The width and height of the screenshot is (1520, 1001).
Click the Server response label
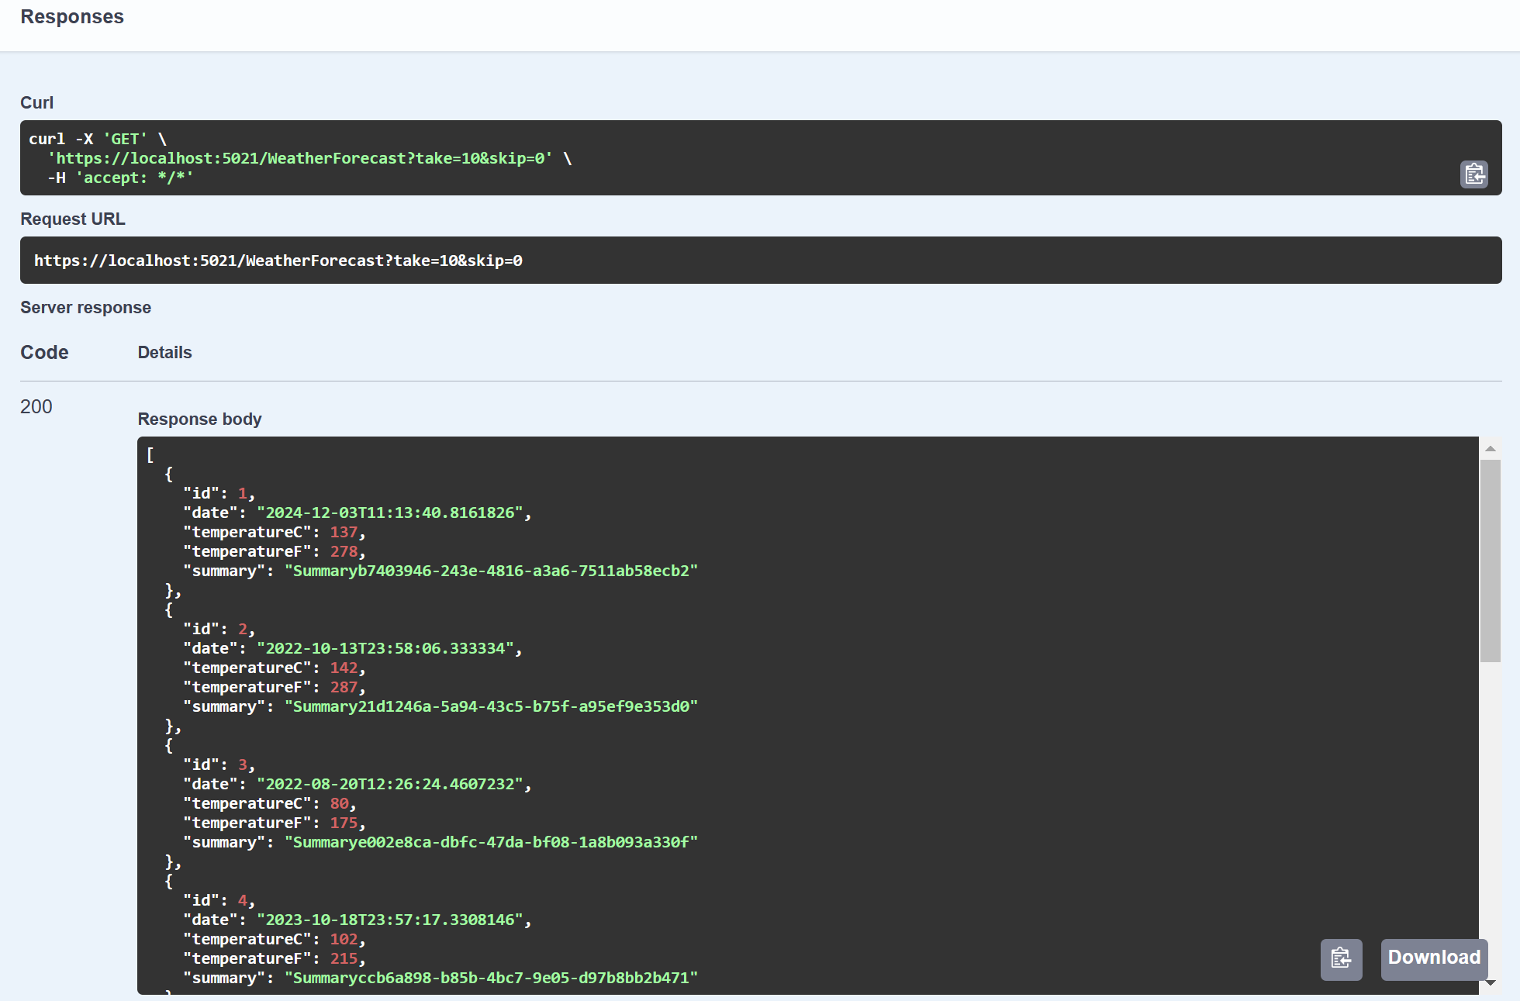click(x=85, y=308)
